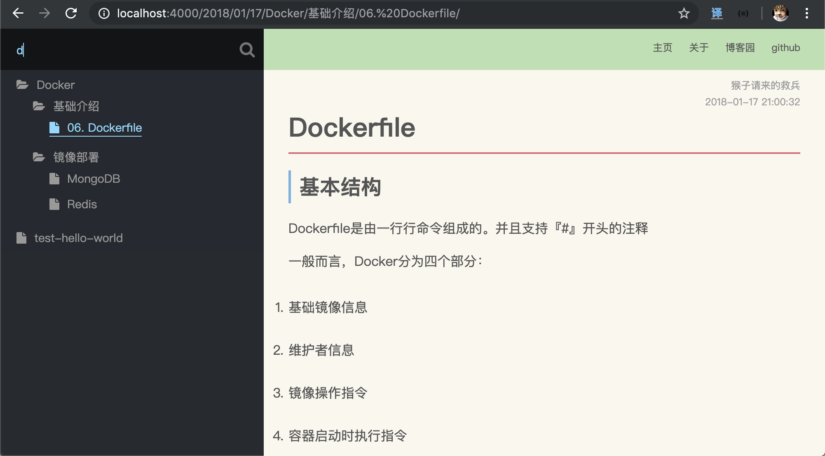825x456 pixels.
Task: Click the sidebar search magnifier icon
Action: coord(247,50)
